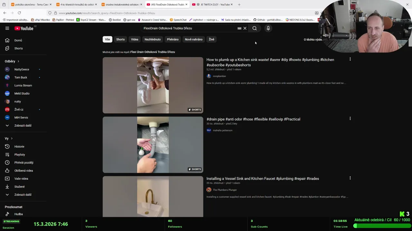Open BestBot bookmark

click(x=115, y=20)
